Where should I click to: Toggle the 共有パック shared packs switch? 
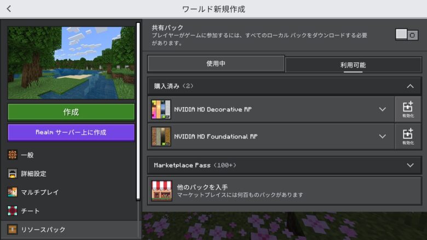point(407,34)
